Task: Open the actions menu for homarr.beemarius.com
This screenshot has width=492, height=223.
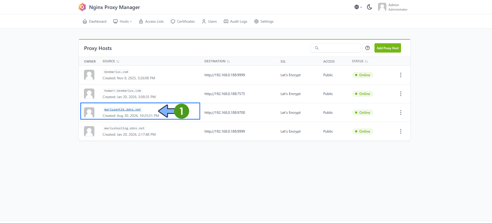Action: click(x=401, y=94)
